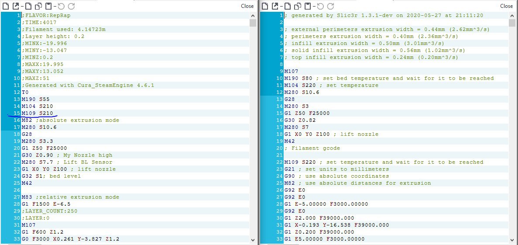Click 'G21 ; set units to millimeters' line
This screenshot has width=518, height=245.
[x=336, y=169]
